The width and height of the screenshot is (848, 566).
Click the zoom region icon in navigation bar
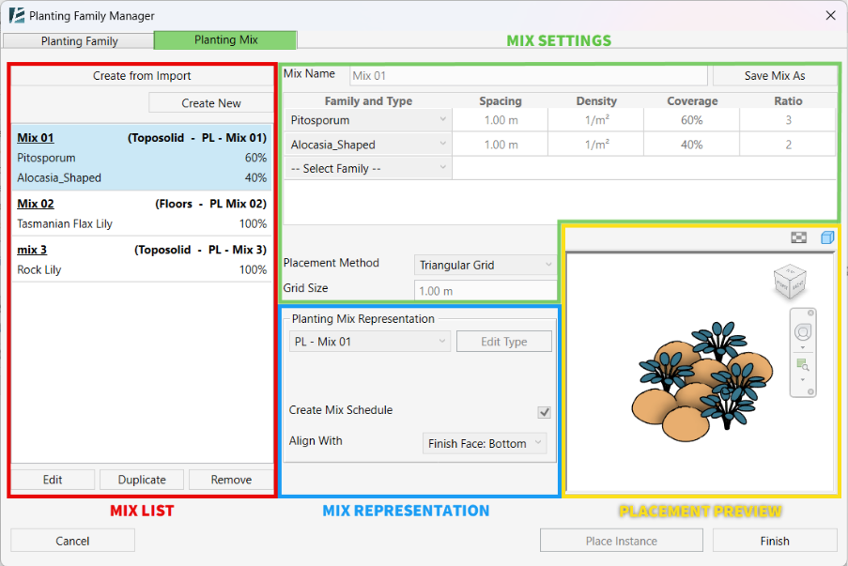pyautogui.click(x=802, y=364)
